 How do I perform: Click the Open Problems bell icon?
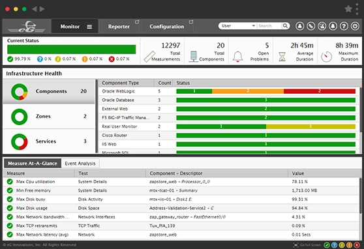(x=237, y=57)
